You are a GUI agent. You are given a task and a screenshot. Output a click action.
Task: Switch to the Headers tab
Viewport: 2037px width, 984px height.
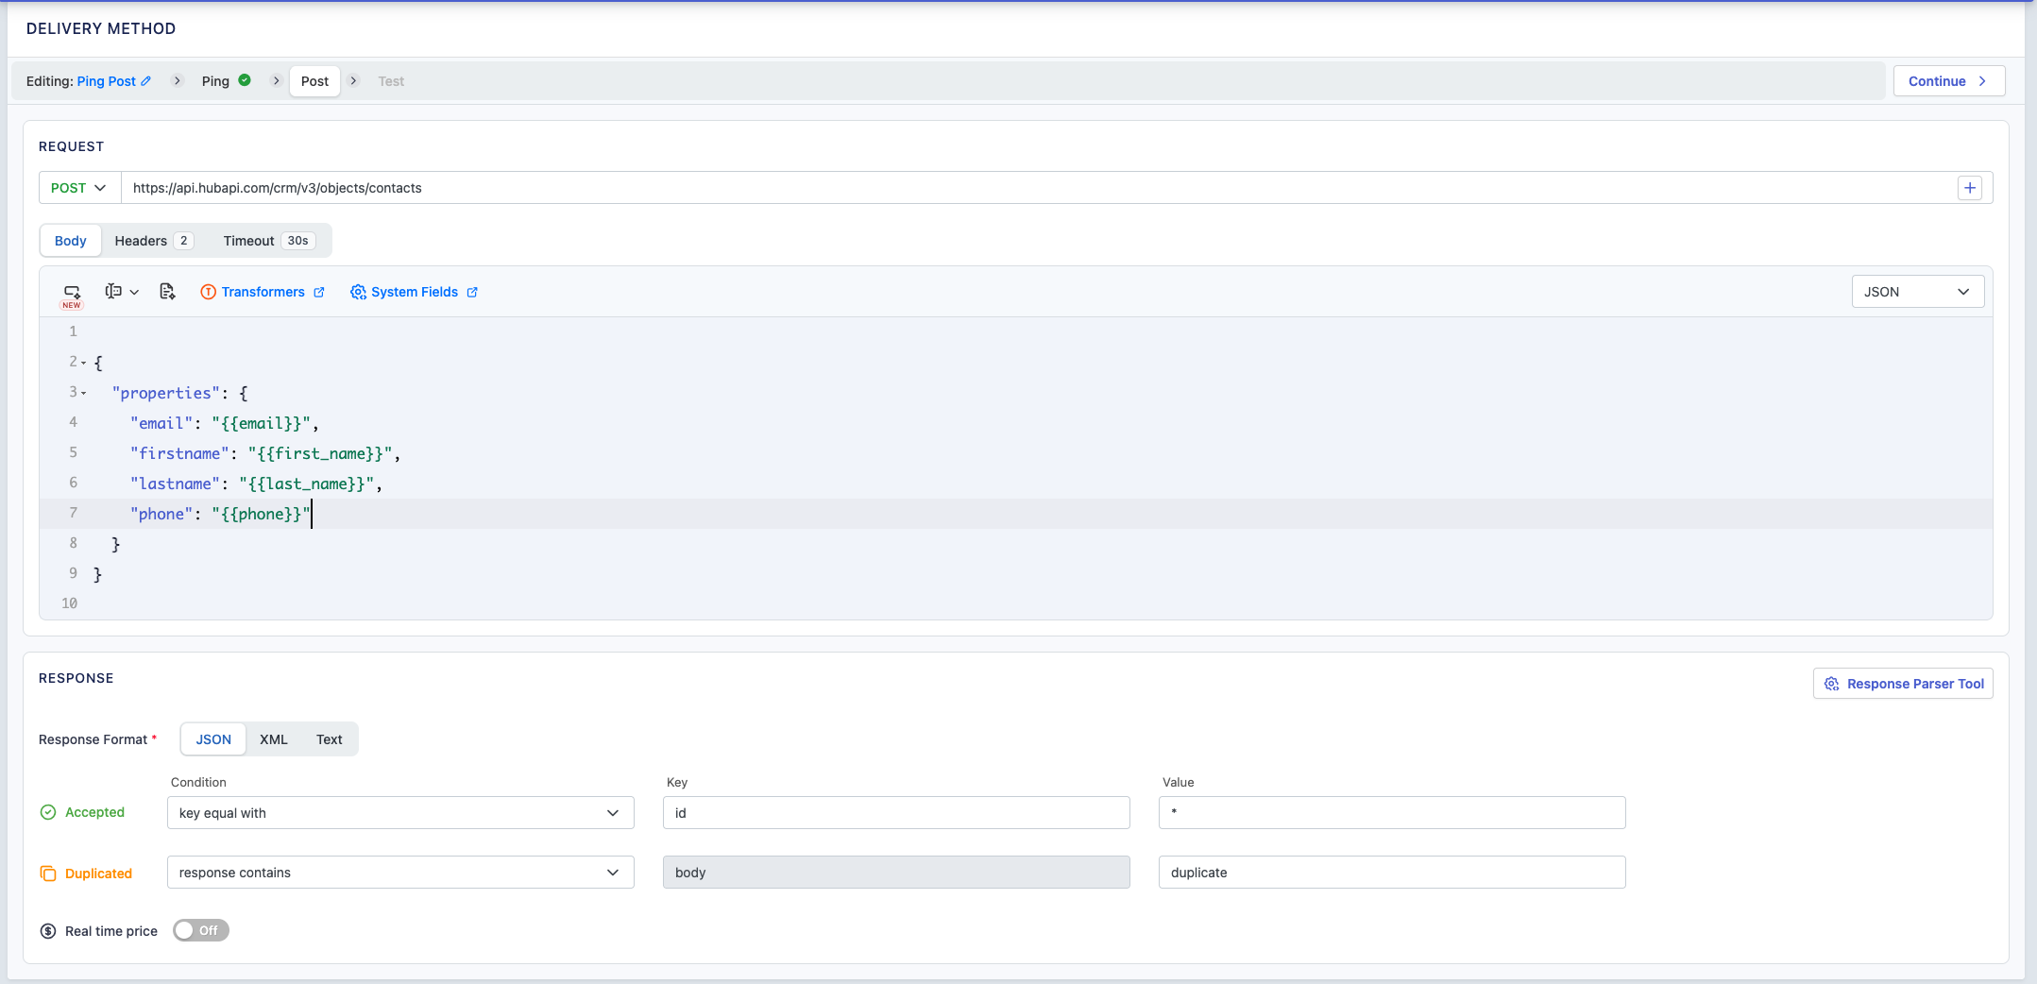154,241
